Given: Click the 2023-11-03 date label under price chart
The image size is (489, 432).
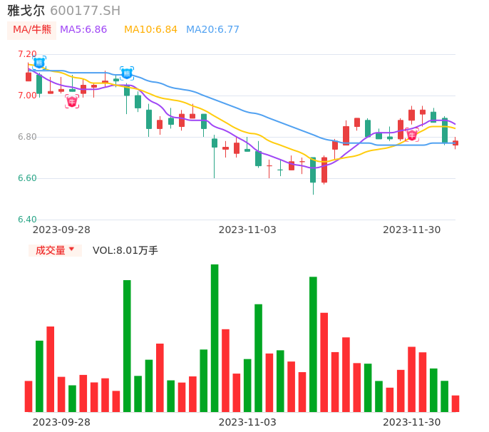Looking at the screenshot, I should pyautogui.click(x=247, y=230).
